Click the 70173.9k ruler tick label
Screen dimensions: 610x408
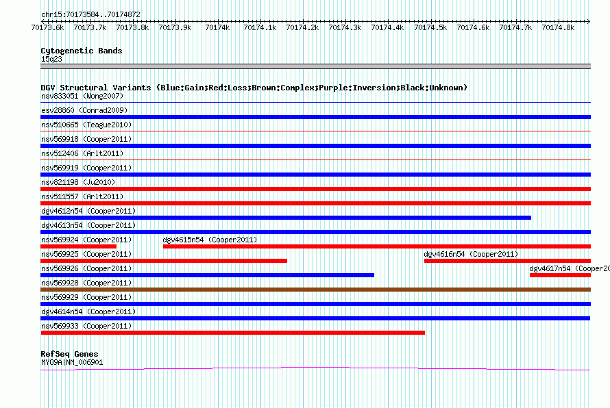(x=175, y=27)
